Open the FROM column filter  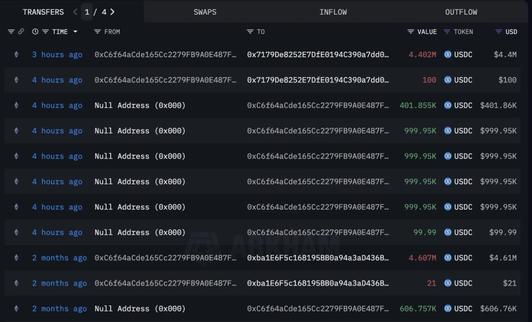point(98,32)
